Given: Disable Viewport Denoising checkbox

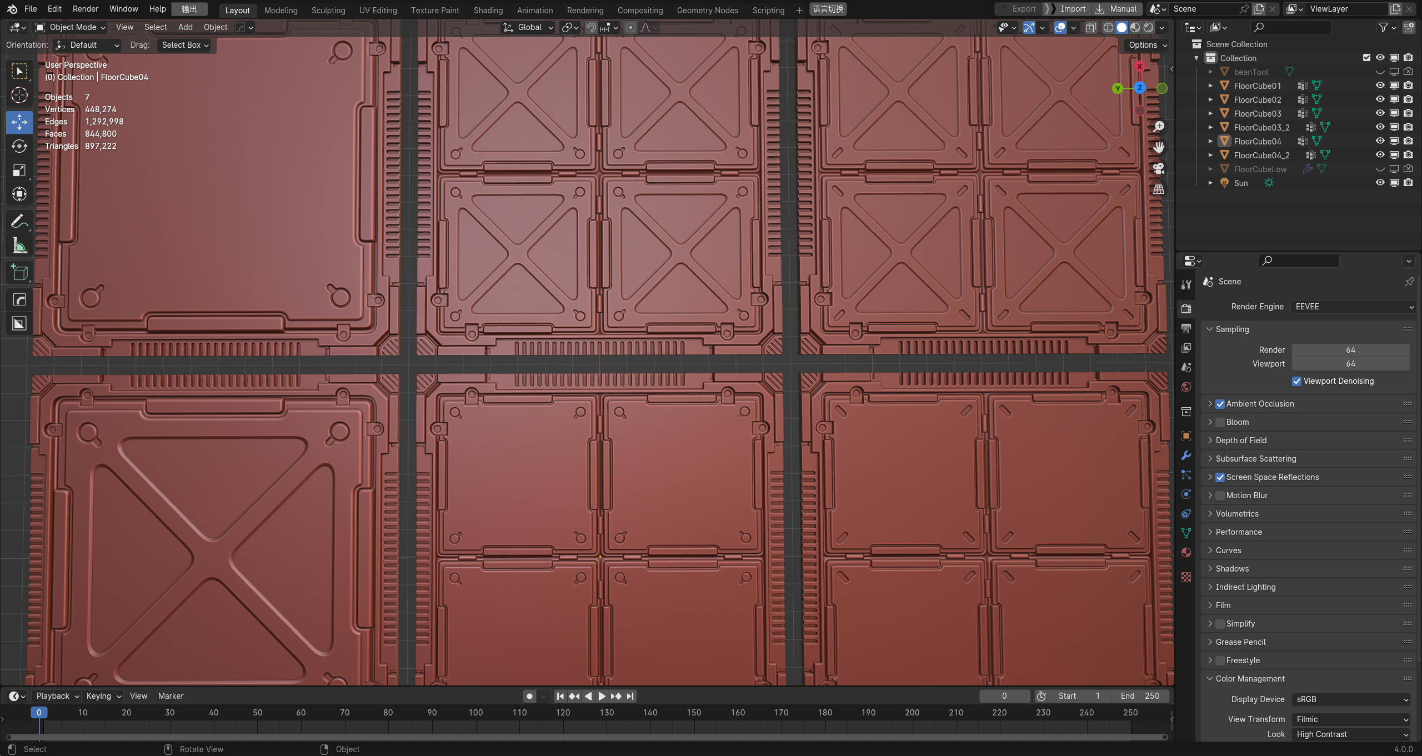Looking at the screenshot, I should coord(1296,381).
